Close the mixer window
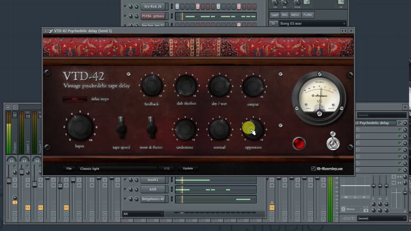The height and width of the screenshot is (231, 411). [405, 107]
